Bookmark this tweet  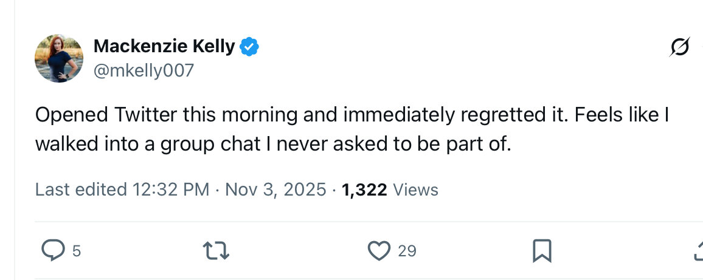click(541, 250)
